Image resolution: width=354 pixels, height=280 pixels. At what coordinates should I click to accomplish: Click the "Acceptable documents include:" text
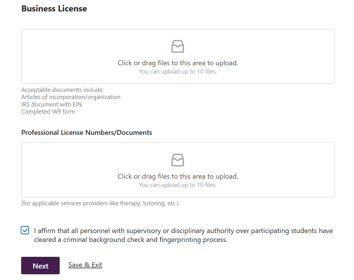[x=63, y=90]
